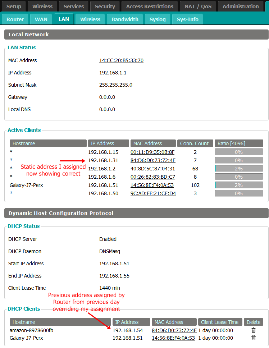Viewport: 269px width, 348px height.
Task: Click active client MAC 84:D6:D0:73:72:4E
Action: coord(153,160)
